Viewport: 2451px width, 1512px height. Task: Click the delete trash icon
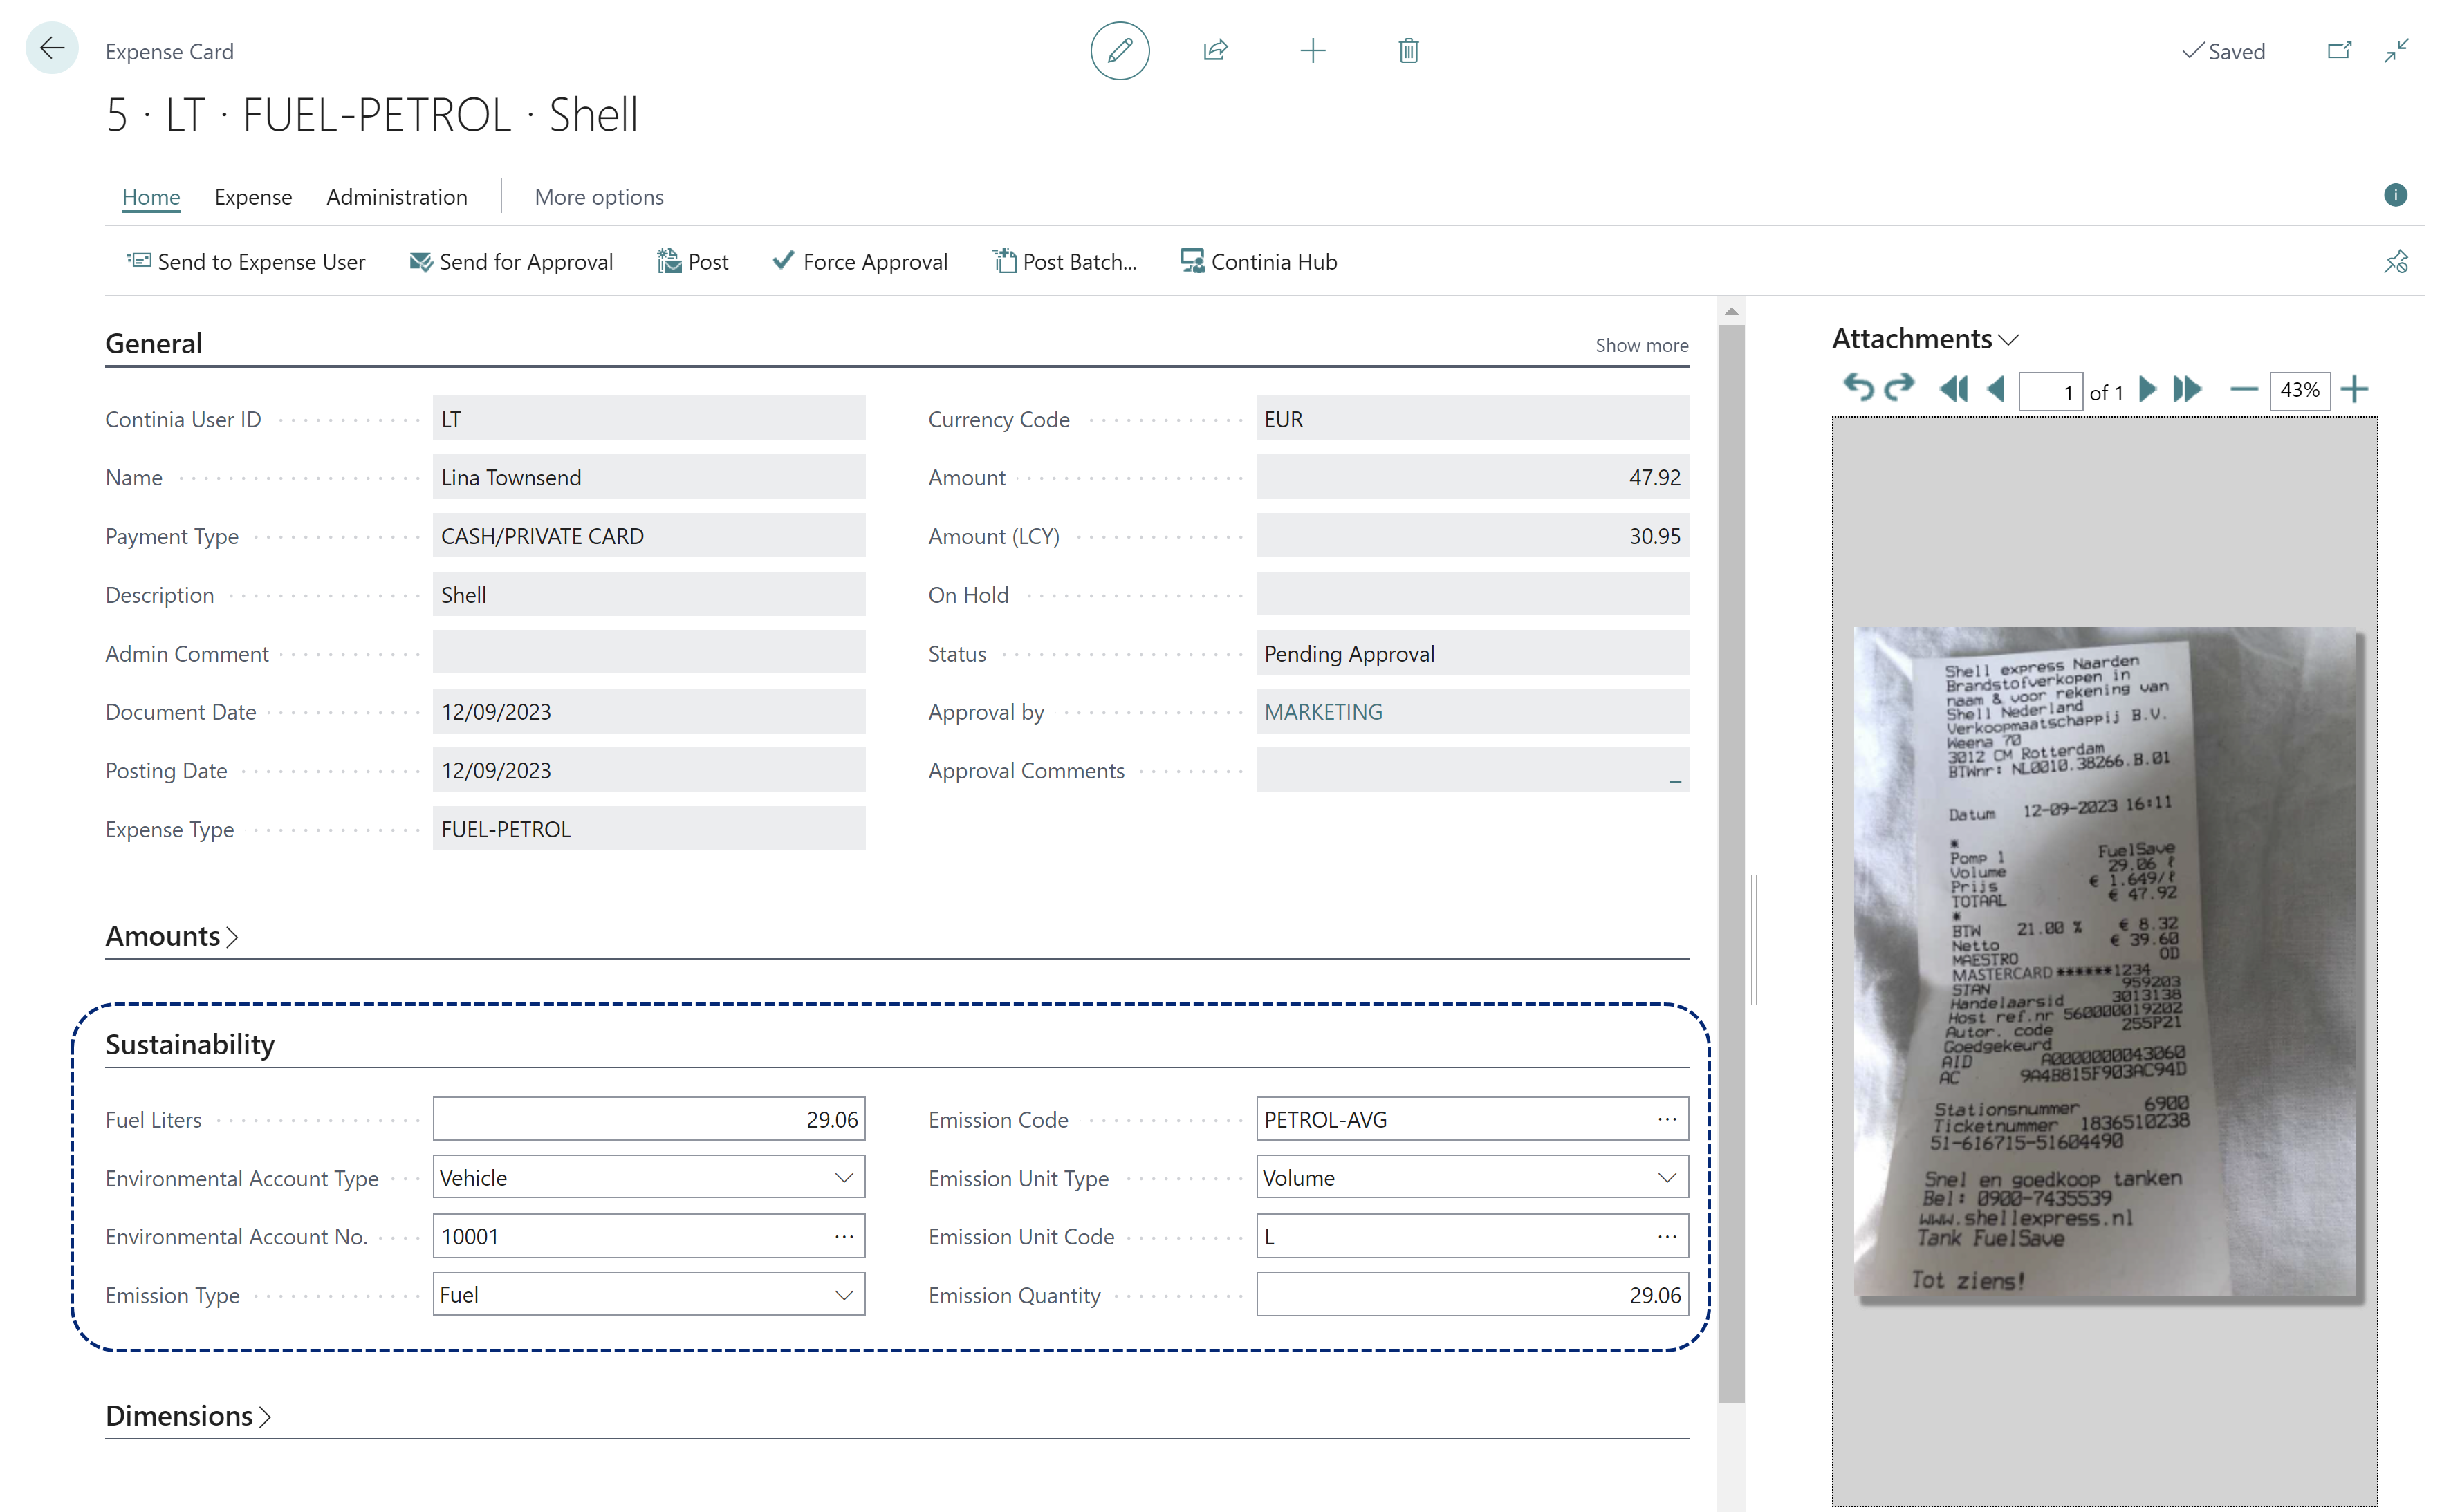coord(1409,49)
